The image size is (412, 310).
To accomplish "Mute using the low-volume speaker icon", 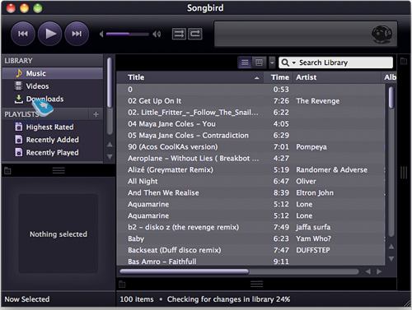I will [x=101, y=34].
